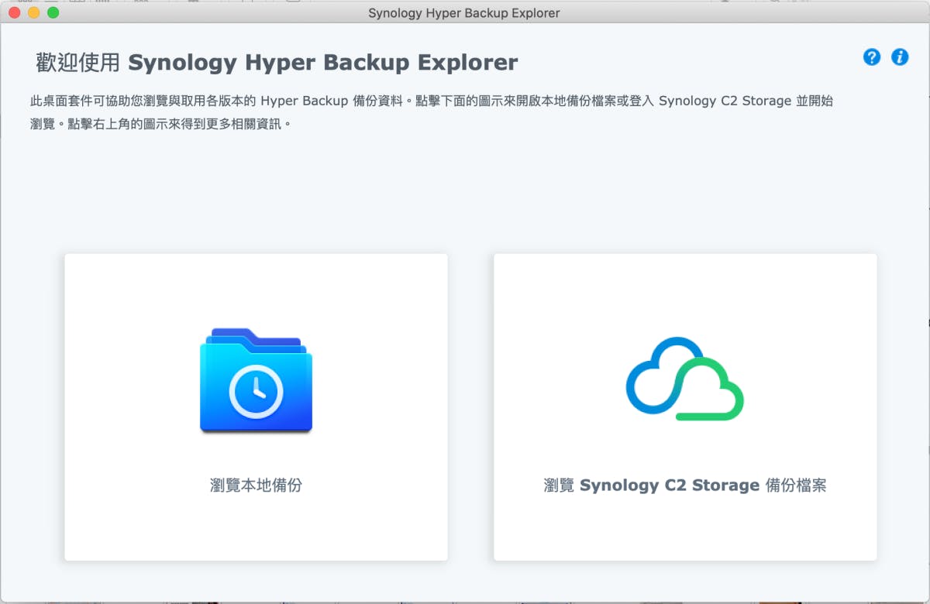The image size is (930, 604).
Task: Click the 歡迎使用 welcome heading
Action: coord(77,63)
